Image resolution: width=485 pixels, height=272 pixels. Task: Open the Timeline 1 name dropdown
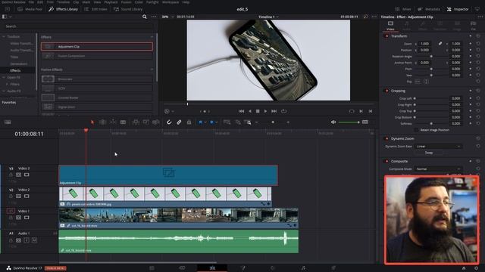[x=268, y=17]
